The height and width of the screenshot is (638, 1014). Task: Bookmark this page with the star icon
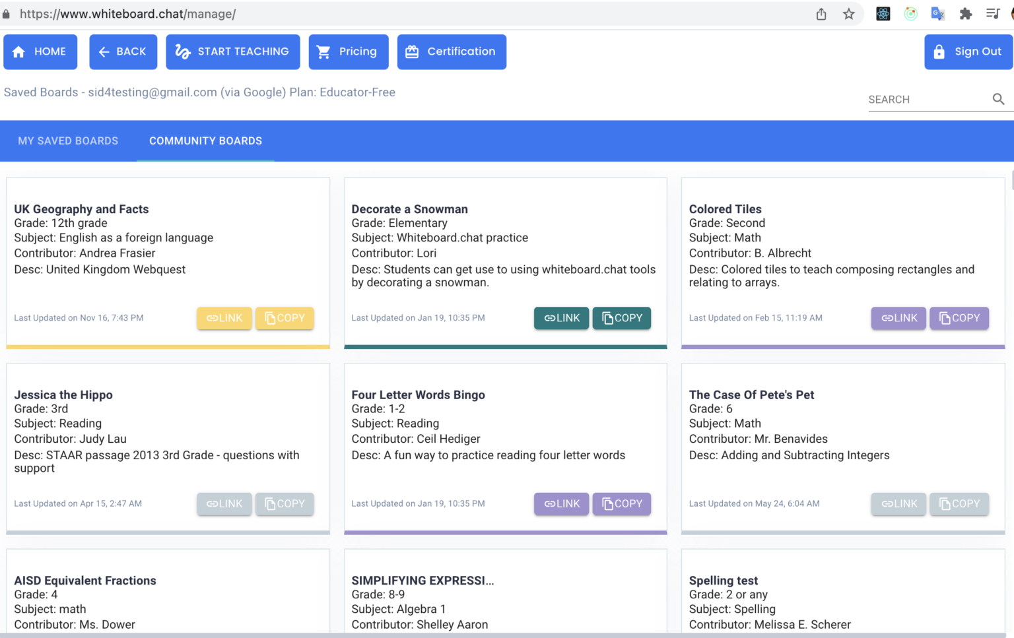(849, 14)
